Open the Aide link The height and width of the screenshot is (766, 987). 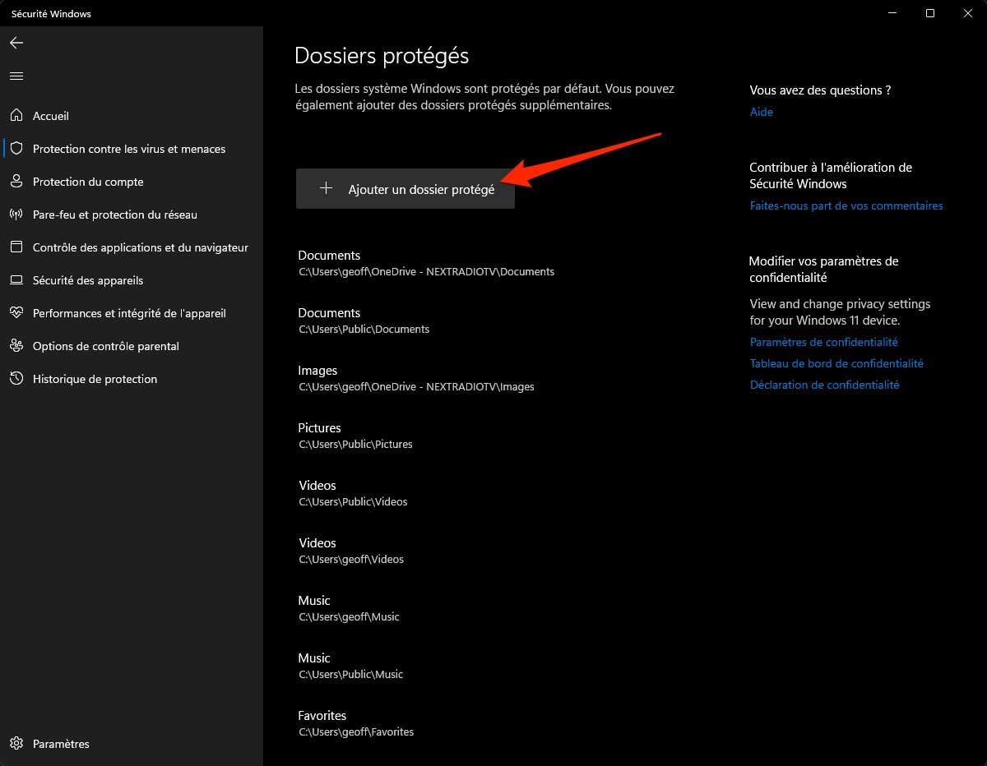pyautogui.click(x=762, y=112)
